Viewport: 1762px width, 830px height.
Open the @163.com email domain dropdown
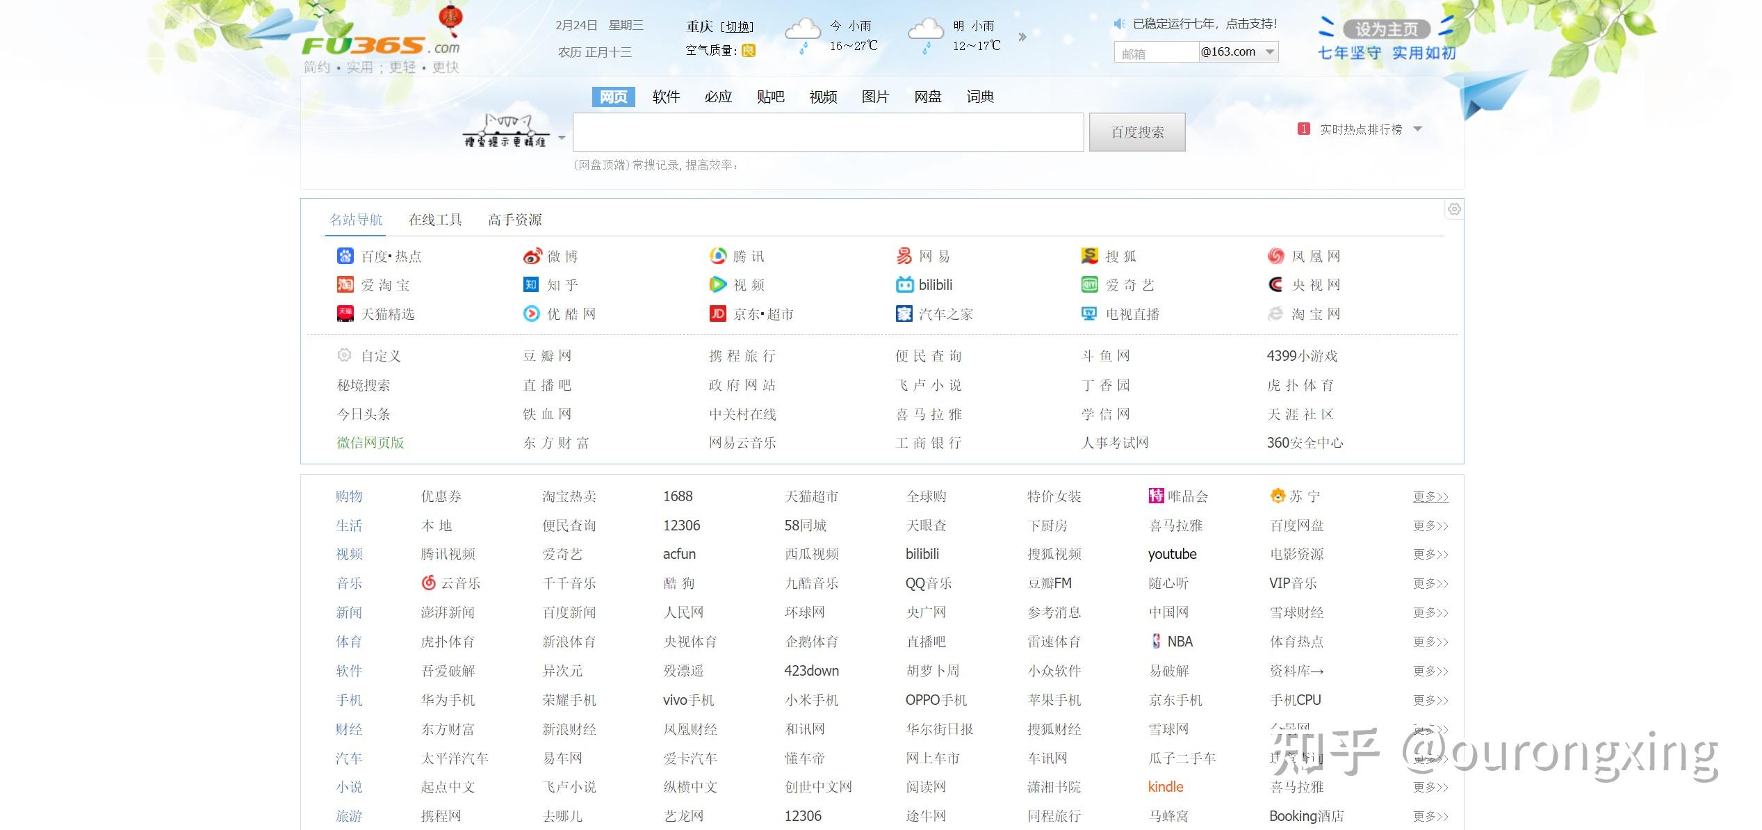point(1239,51)
